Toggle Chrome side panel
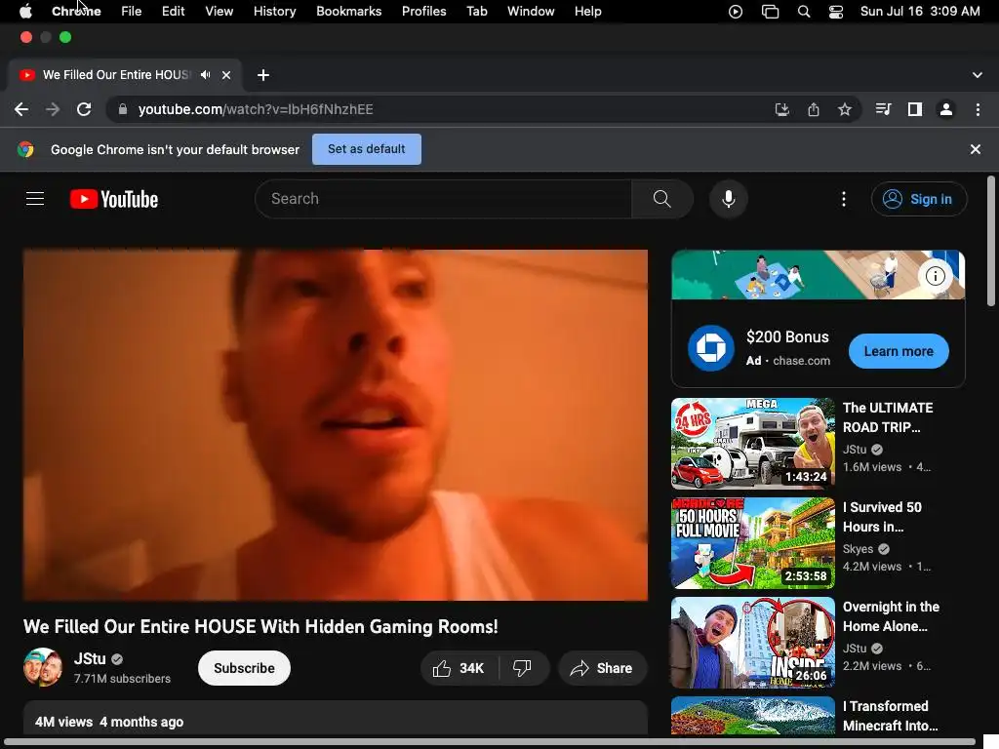999x749 pixels. 914,109
